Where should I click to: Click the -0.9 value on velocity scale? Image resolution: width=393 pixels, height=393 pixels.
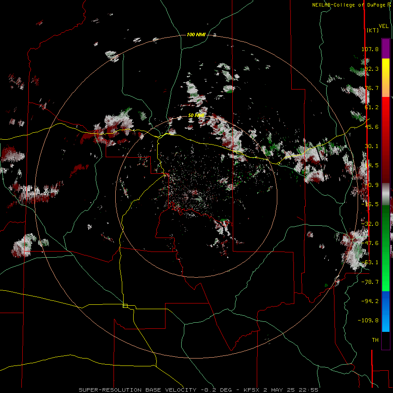372,185
